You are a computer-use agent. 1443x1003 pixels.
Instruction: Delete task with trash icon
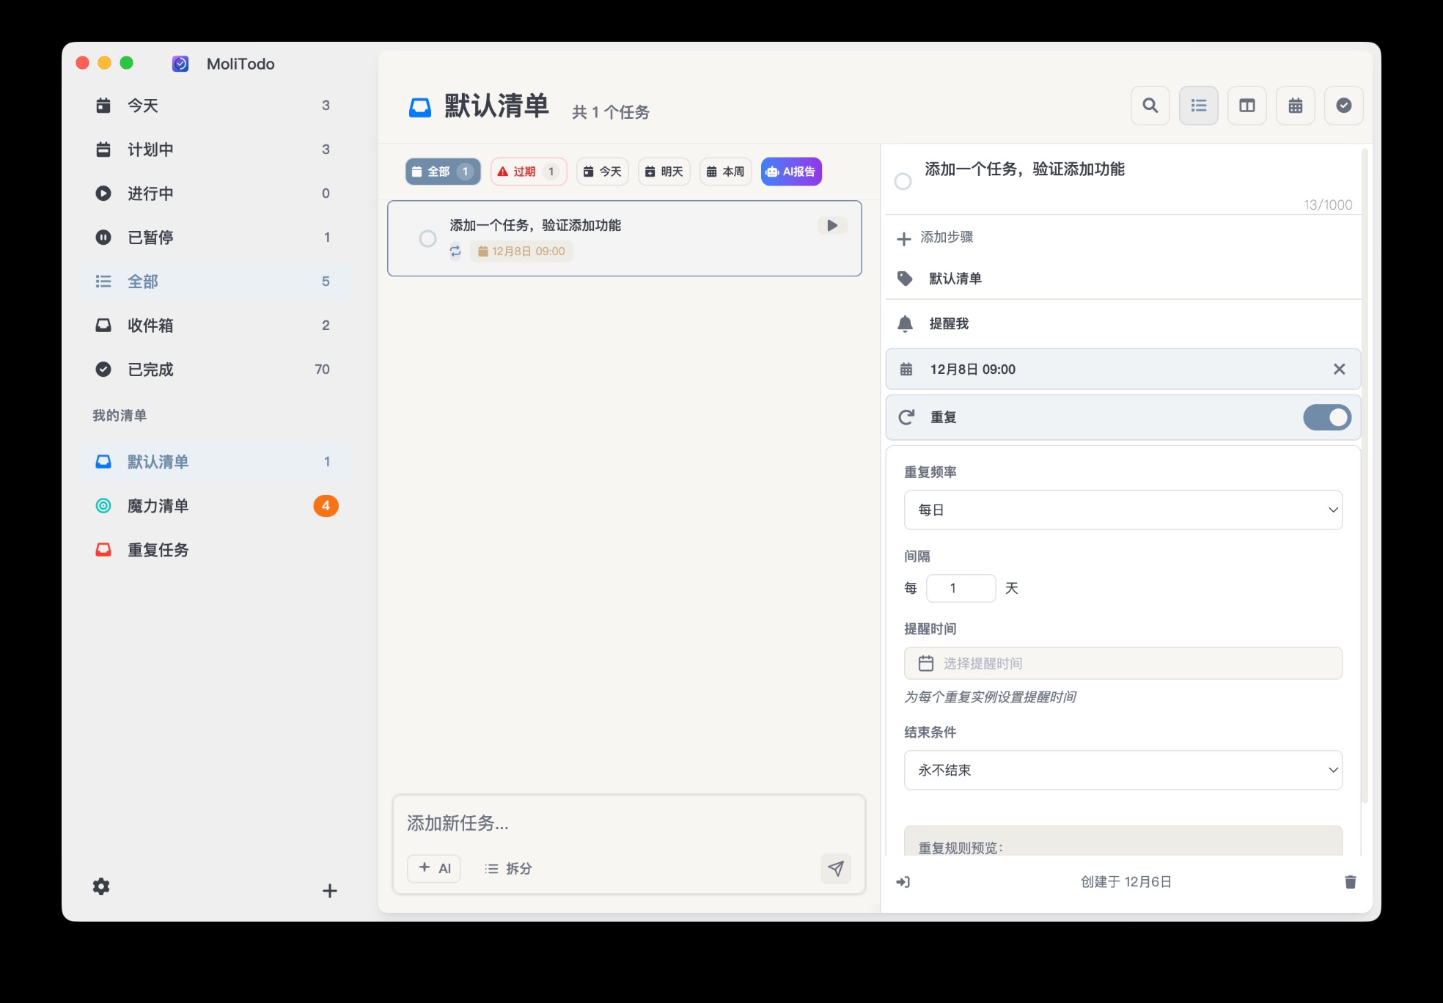pos(1350,881)
